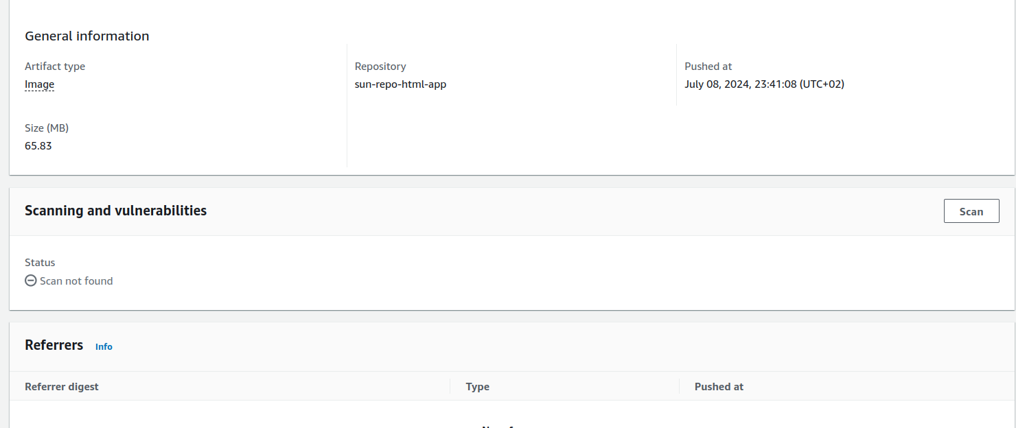Screen dimensions: 1016x428
Task: Click the Status label
Action: coord(40,263)
